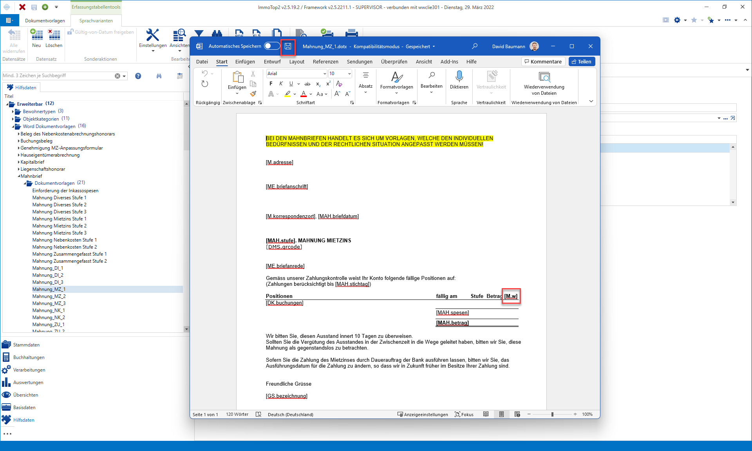Click the format painter brush icon
This screenshot has height=451, width=752.
coord(253,94)
